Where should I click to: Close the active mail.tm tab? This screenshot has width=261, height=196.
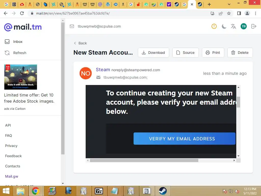192,4
